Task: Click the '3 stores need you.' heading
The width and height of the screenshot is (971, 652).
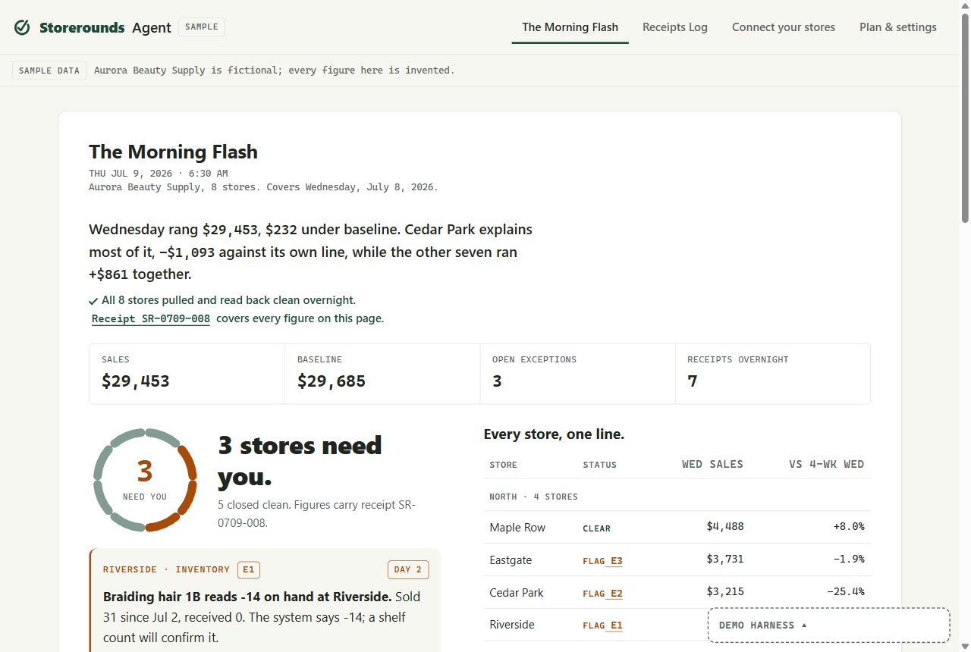Action: (300, 461)
